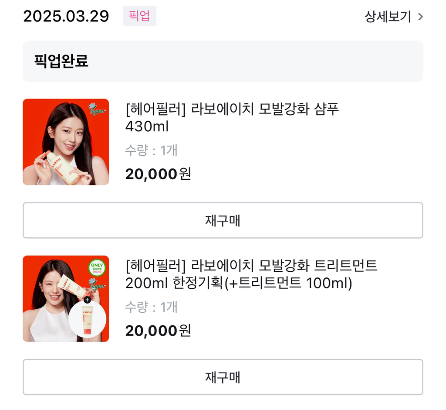Click 수량 : 1개 under the shampoo
The height and width of the screenshot is (410, 446).
(x=151, y=150)
